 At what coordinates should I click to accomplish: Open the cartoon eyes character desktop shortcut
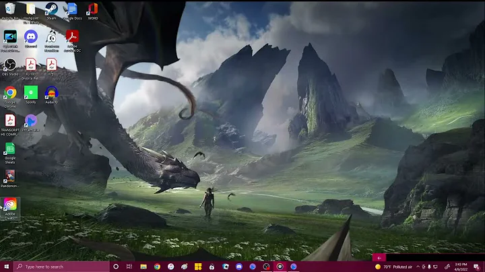(51, 41)
